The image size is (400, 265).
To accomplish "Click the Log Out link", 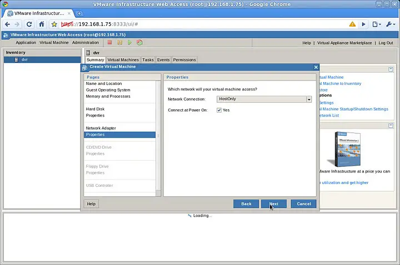I will click(385, 43).
